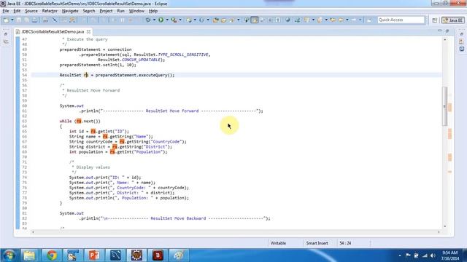Screen dimensions: 467x262
Task: Open Windows Explorer from the taskbar
Action: (29, 255)
